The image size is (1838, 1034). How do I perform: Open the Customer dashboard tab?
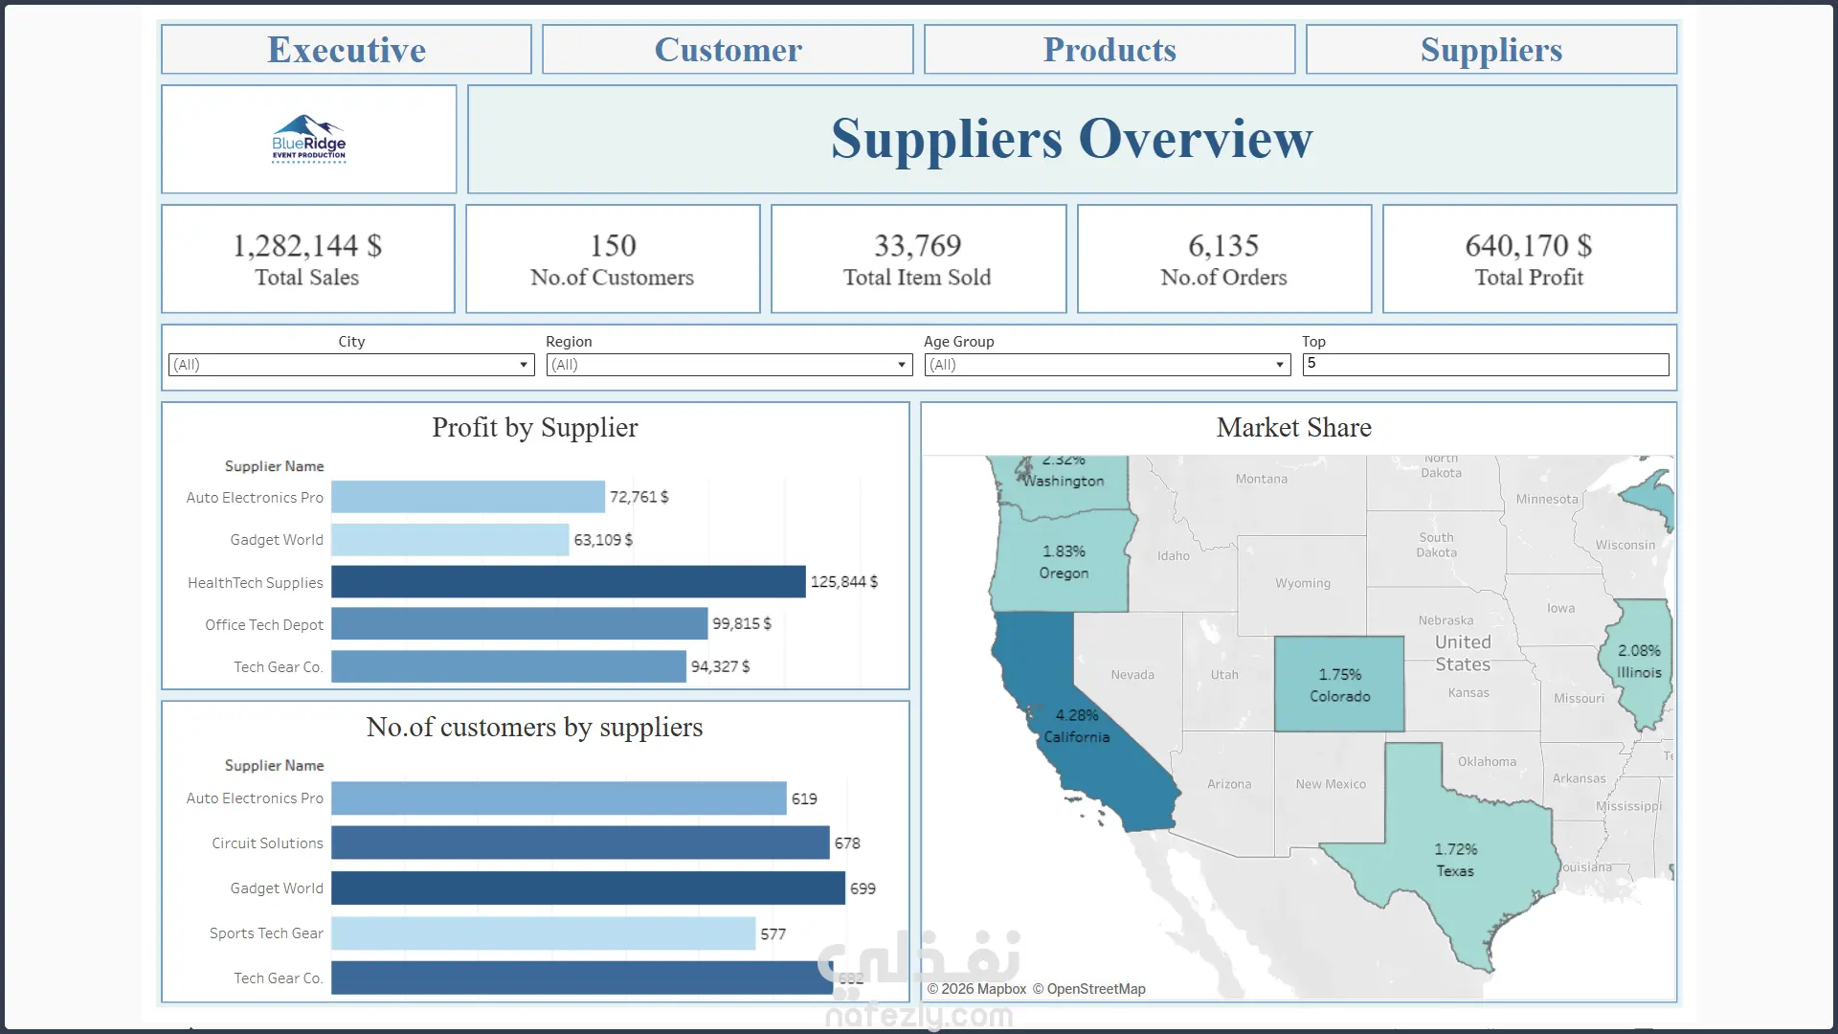pos(728,50)
